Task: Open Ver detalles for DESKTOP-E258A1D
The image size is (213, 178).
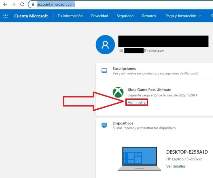Action: (x=176, y=166)
